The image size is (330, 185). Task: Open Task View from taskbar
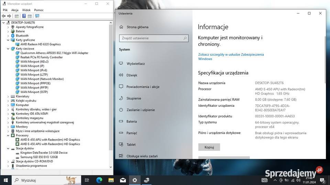pos(87,180)
